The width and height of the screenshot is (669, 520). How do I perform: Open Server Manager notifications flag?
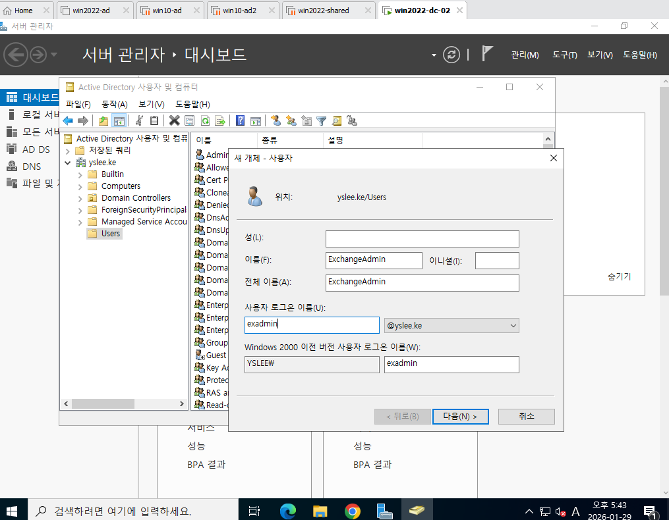coord(487,54)
